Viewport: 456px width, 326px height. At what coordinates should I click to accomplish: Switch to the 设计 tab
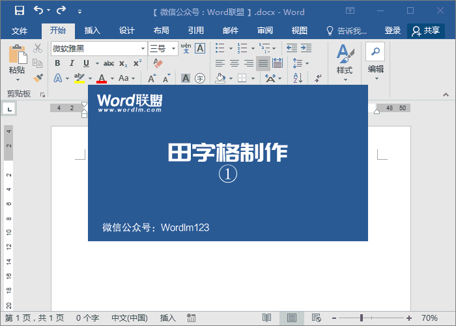point(127,30)
